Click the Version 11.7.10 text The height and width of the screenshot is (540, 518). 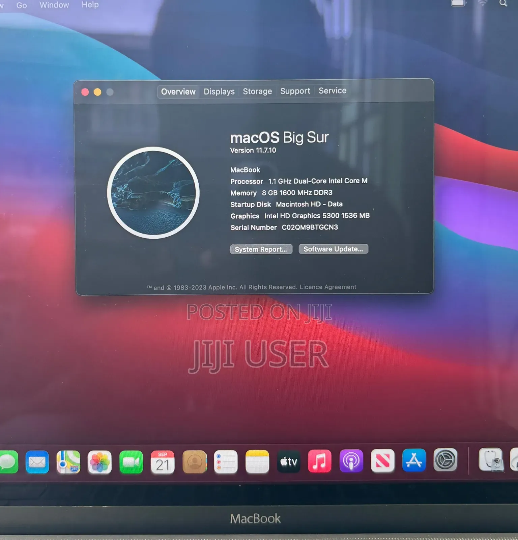click(253, 151)
